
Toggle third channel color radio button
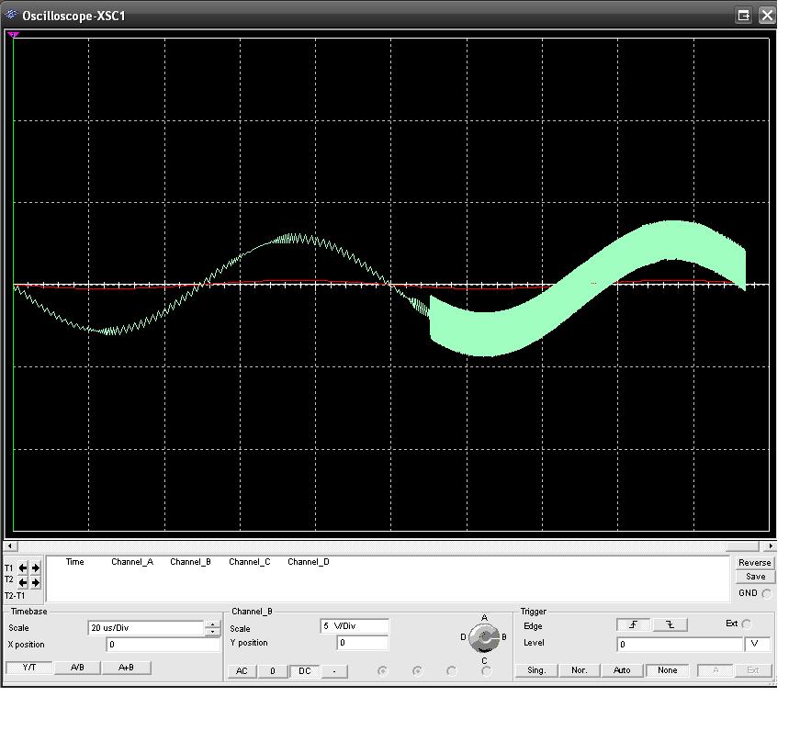452,671
